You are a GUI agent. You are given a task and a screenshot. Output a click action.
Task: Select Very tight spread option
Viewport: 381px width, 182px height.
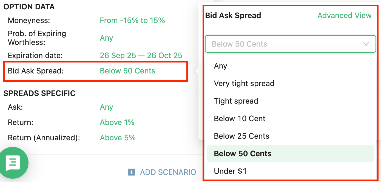[x=244, y=83]
